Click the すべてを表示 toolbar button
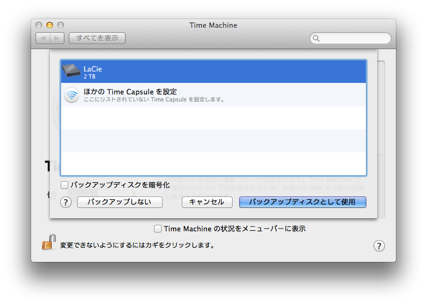Screen dimensions: 427x305 tap(97, 38)
